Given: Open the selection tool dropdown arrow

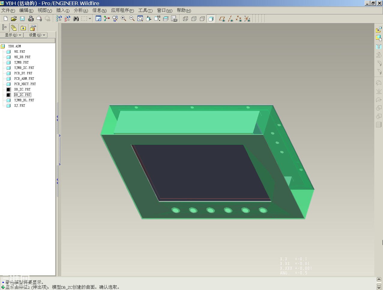Looking at the screenshot, I should point(90,19).
